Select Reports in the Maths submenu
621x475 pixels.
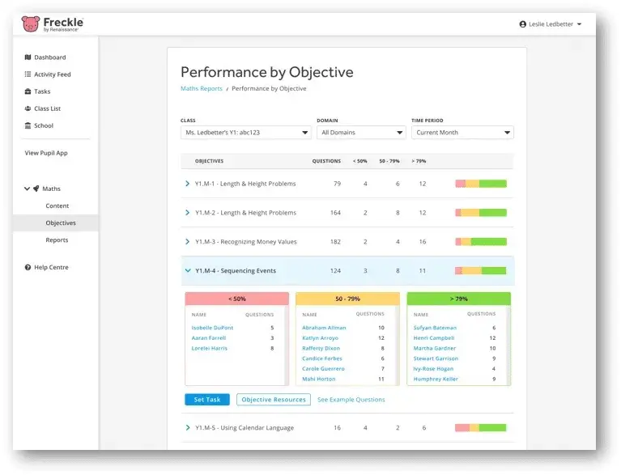pos(57,240)
